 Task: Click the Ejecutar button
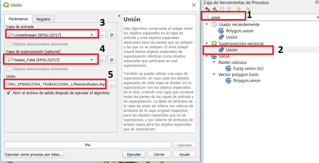134,154
